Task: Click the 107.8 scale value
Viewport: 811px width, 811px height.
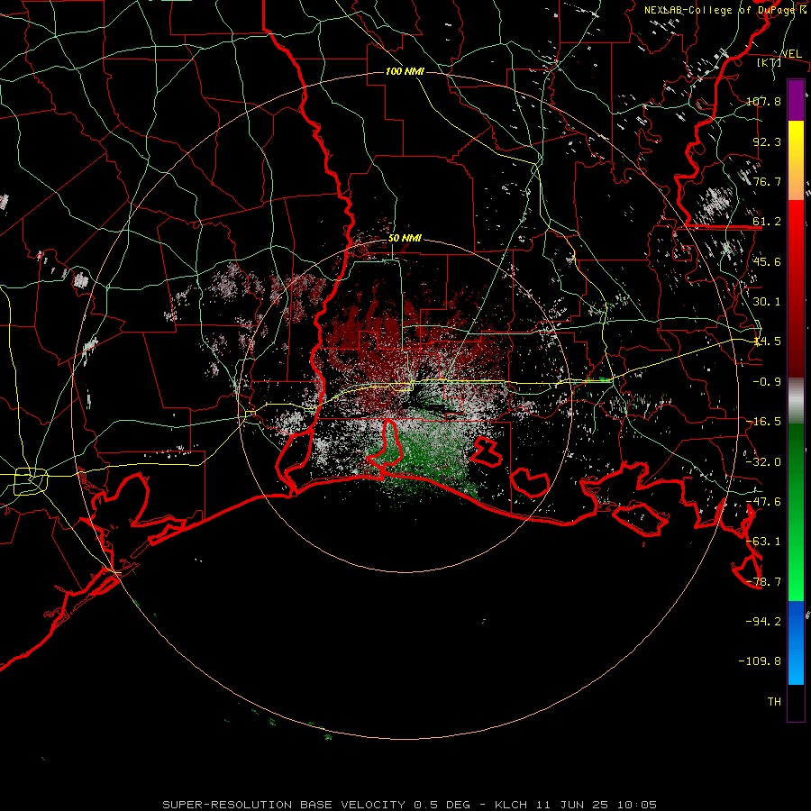Action: pos(763,101)
